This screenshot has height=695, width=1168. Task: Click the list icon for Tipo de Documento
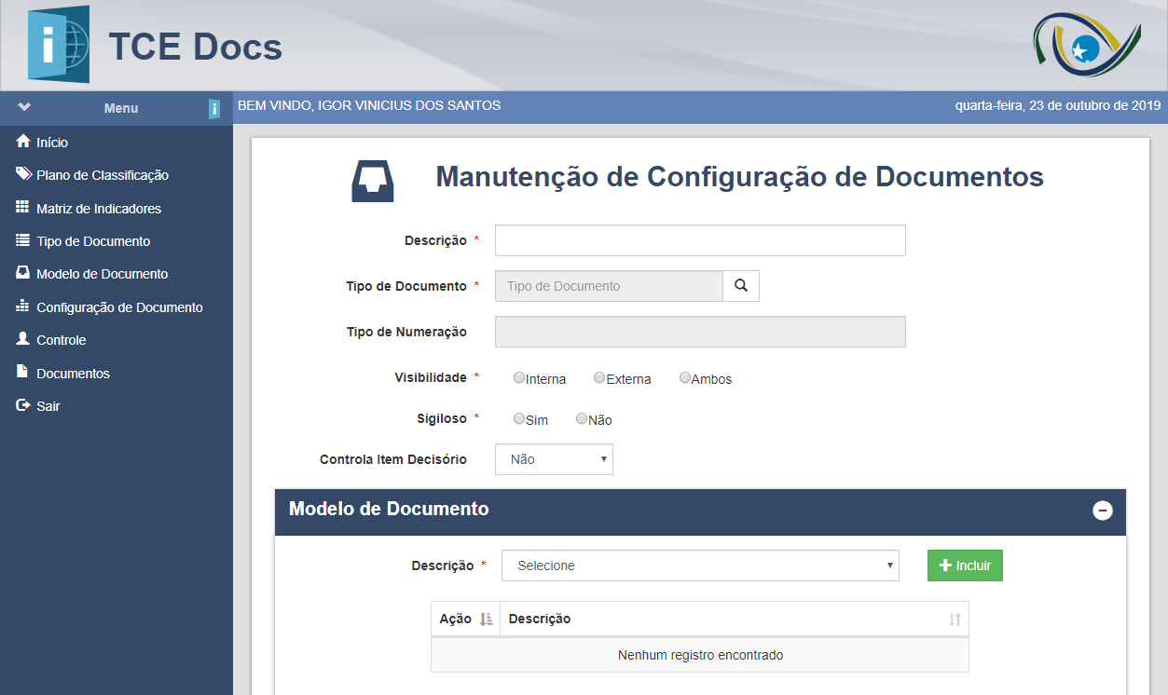23,240
